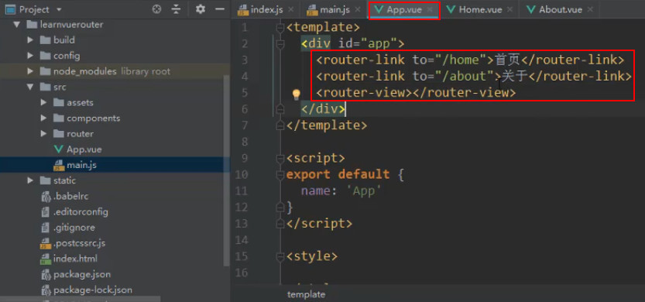
Task: Click the lightbulb intention icon on line 5
Action: [x=296, y=94]
